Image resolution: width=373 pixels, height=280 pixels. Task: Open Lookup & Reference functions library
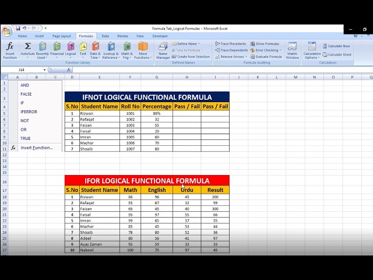point(111,50)
